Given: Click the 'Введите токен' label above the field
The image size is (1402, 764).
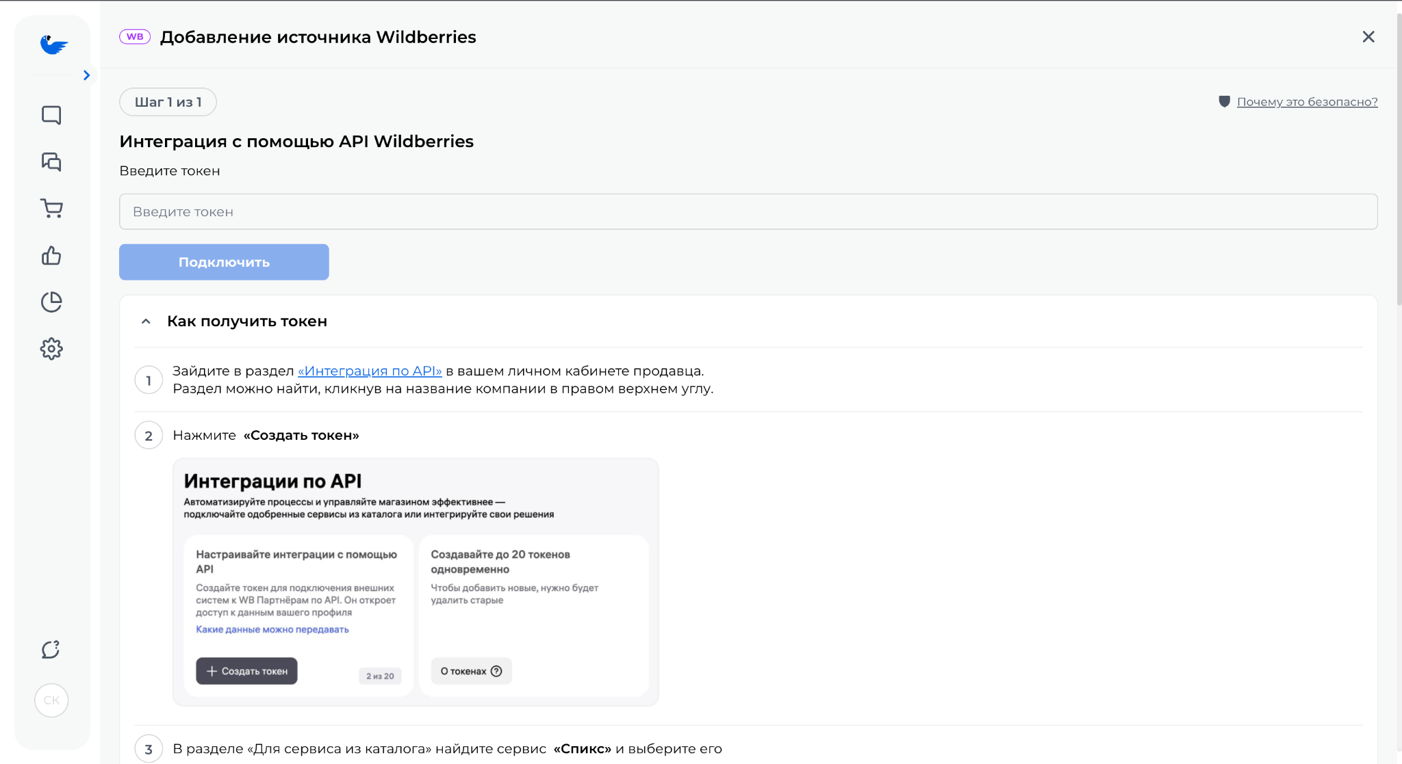Looking at the screenshot, I should (x=170, y=171).
